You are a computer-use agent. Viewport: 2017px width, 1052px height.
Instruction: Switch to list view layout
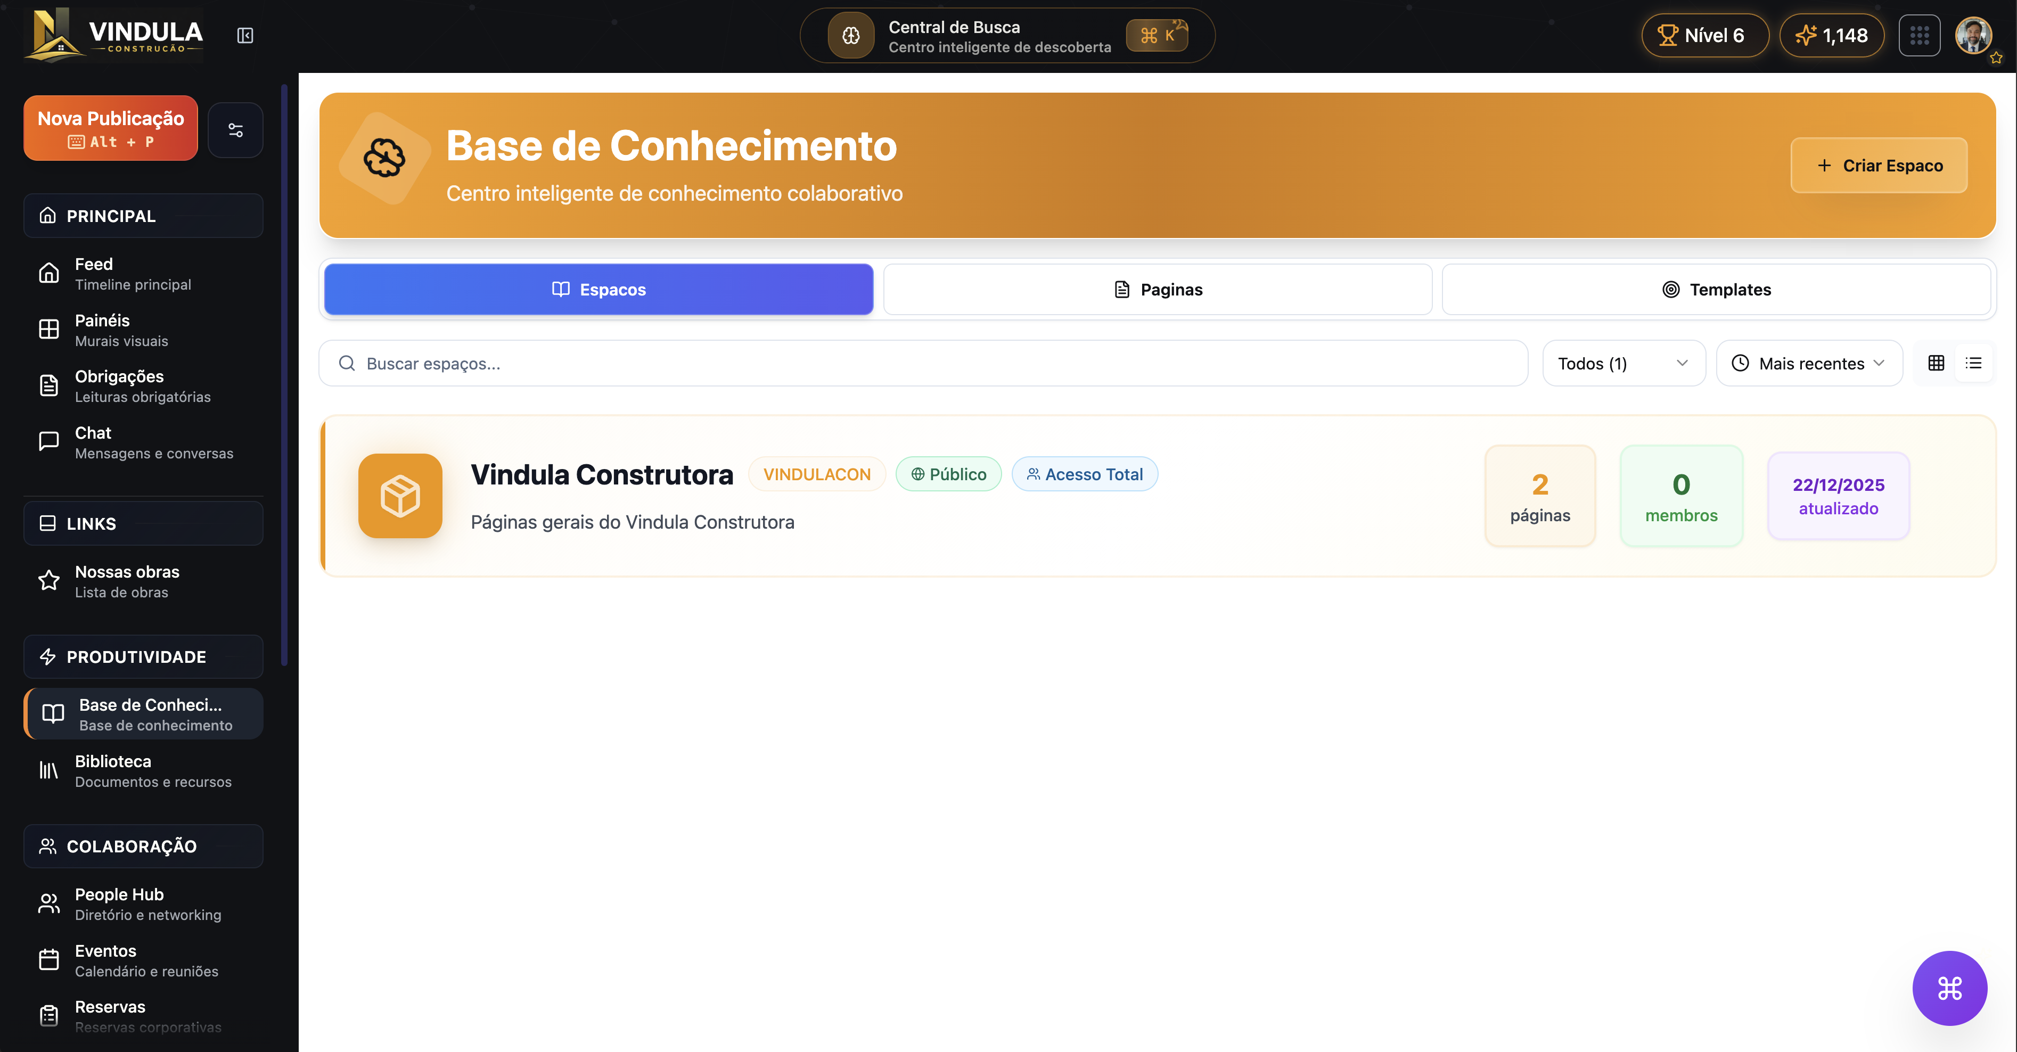pos(1973,363)
